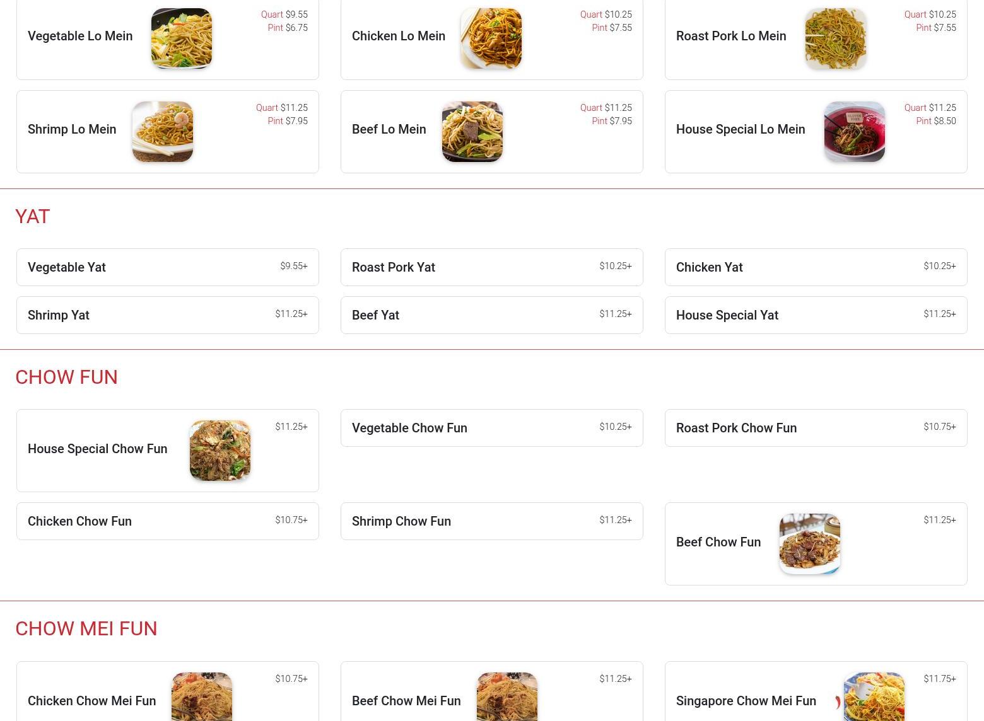Click the Singapore Chow Mei Fun image
This screenshot has width=984, height=721.
(874, 697)
